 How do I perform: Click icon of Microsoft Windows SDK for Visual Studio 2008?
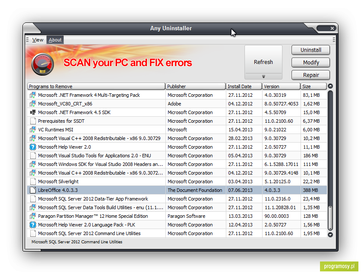coord(33,164)
